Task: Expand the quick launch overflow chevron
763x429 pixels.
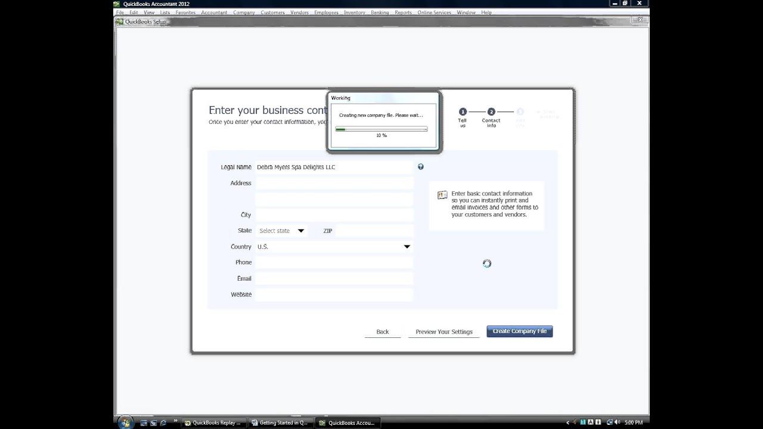Action: pos(175,422)
